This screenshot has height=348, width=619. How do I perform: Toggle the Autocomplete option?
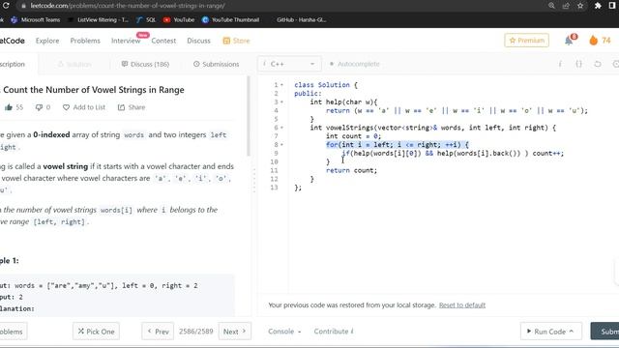(355, 64)
